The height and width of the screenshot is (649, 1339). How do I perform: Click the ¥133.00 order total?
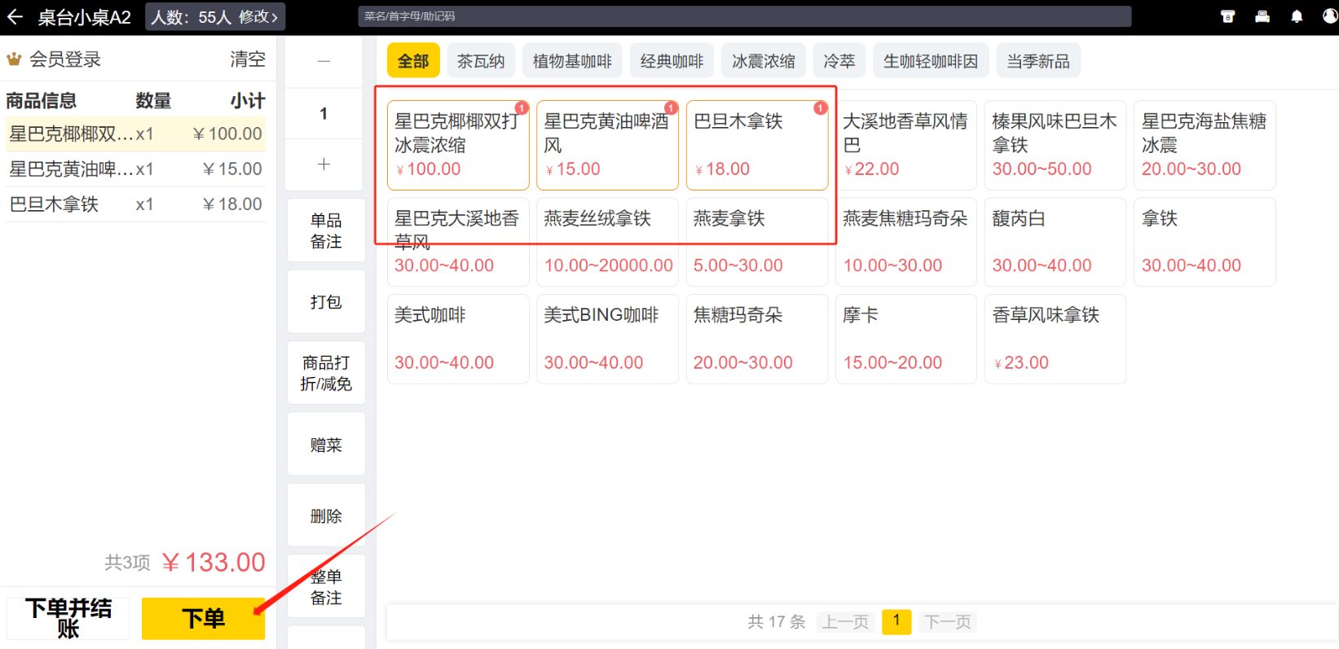(x=214, y=562)
